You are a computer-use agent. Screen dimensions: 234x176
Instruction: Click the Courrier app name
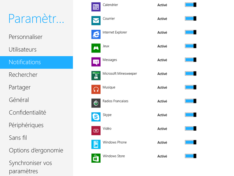click(x=109, y=18)
